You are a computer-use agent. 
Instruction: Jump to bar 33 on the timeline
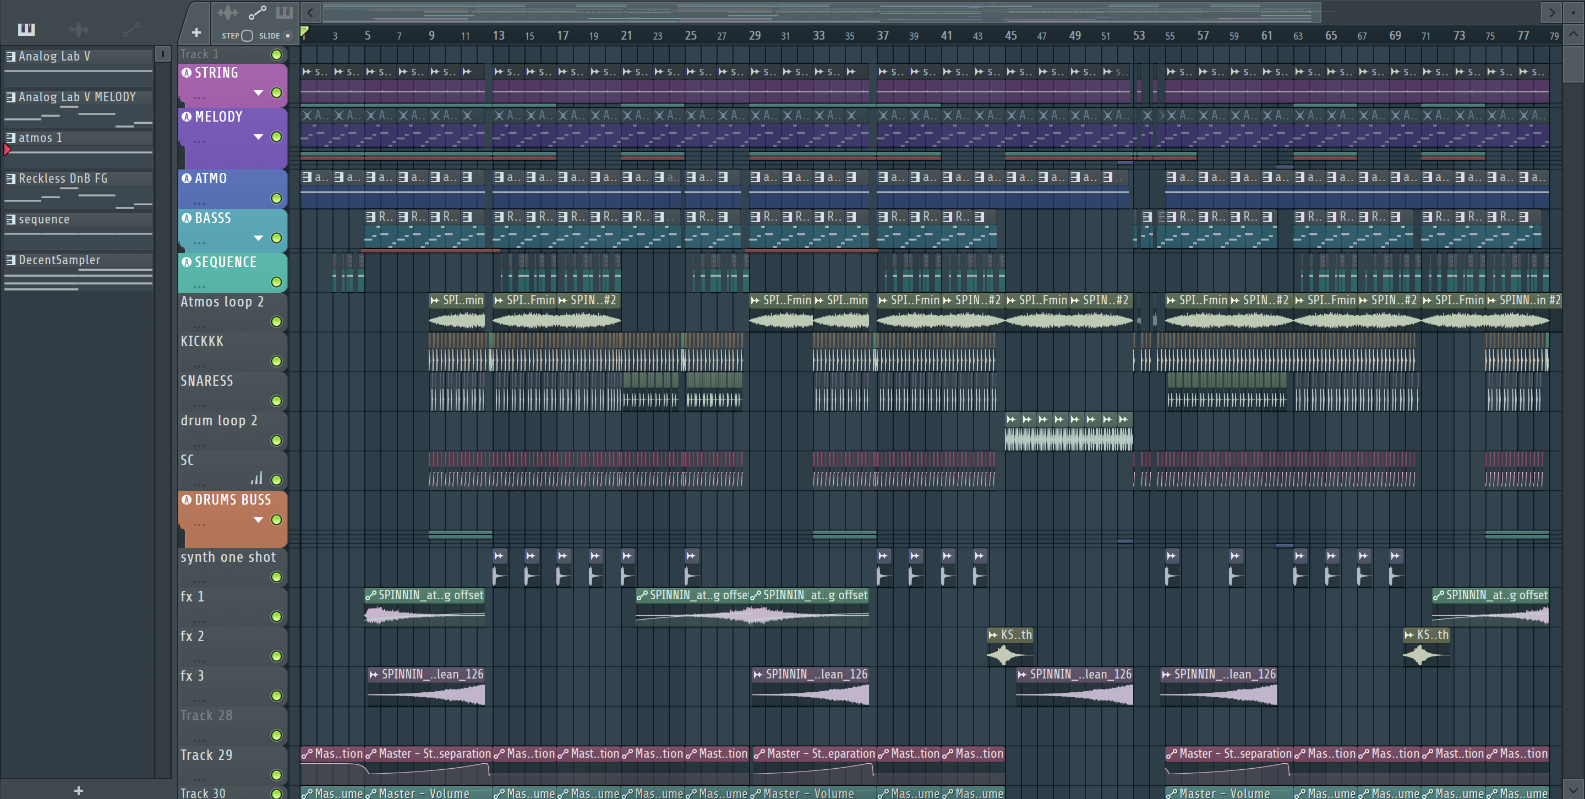tap(818, 36)
